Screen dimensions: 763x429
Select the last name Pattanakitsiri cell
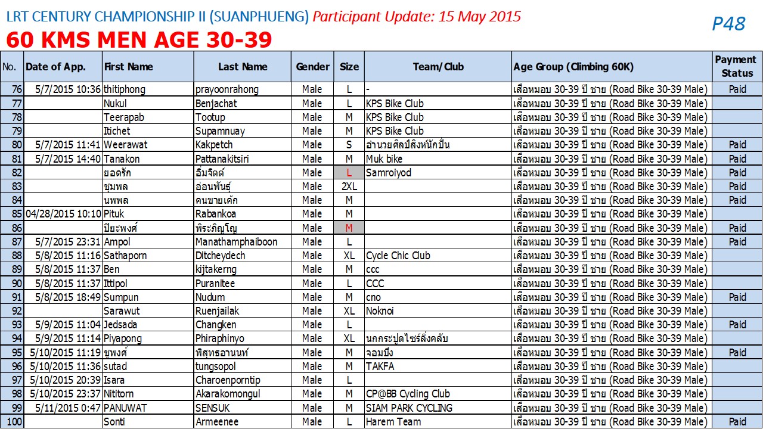click(x=243, y=158)
